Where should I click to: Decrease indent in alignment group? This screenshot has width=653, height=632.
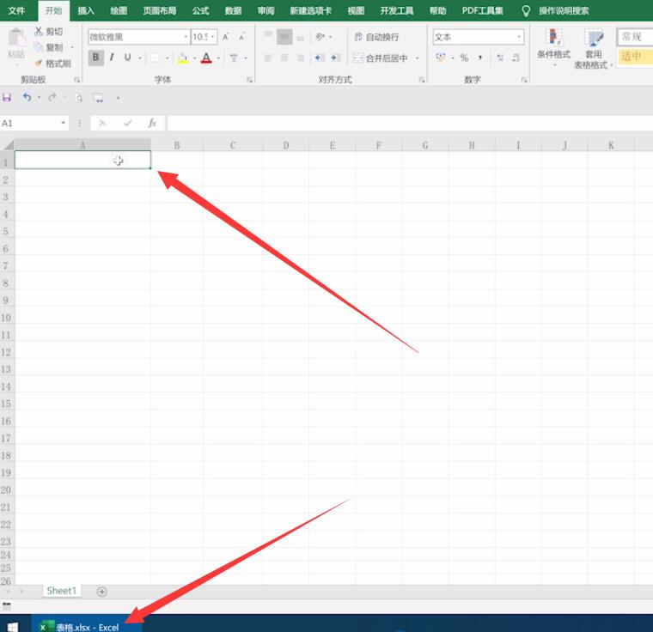320,58
